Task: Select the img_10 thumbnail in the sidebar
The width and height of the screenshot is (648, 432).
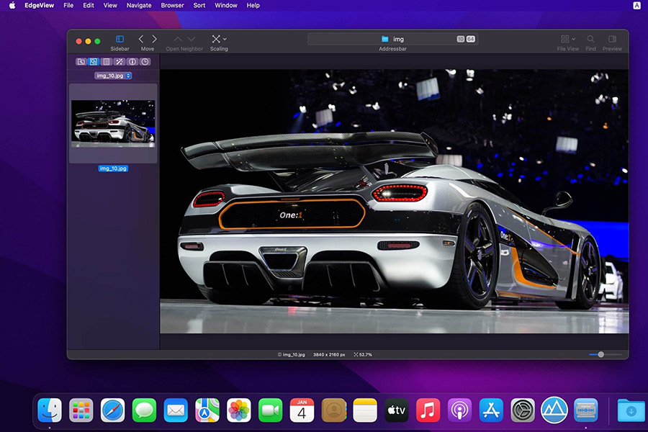Action: click(113, 122)
